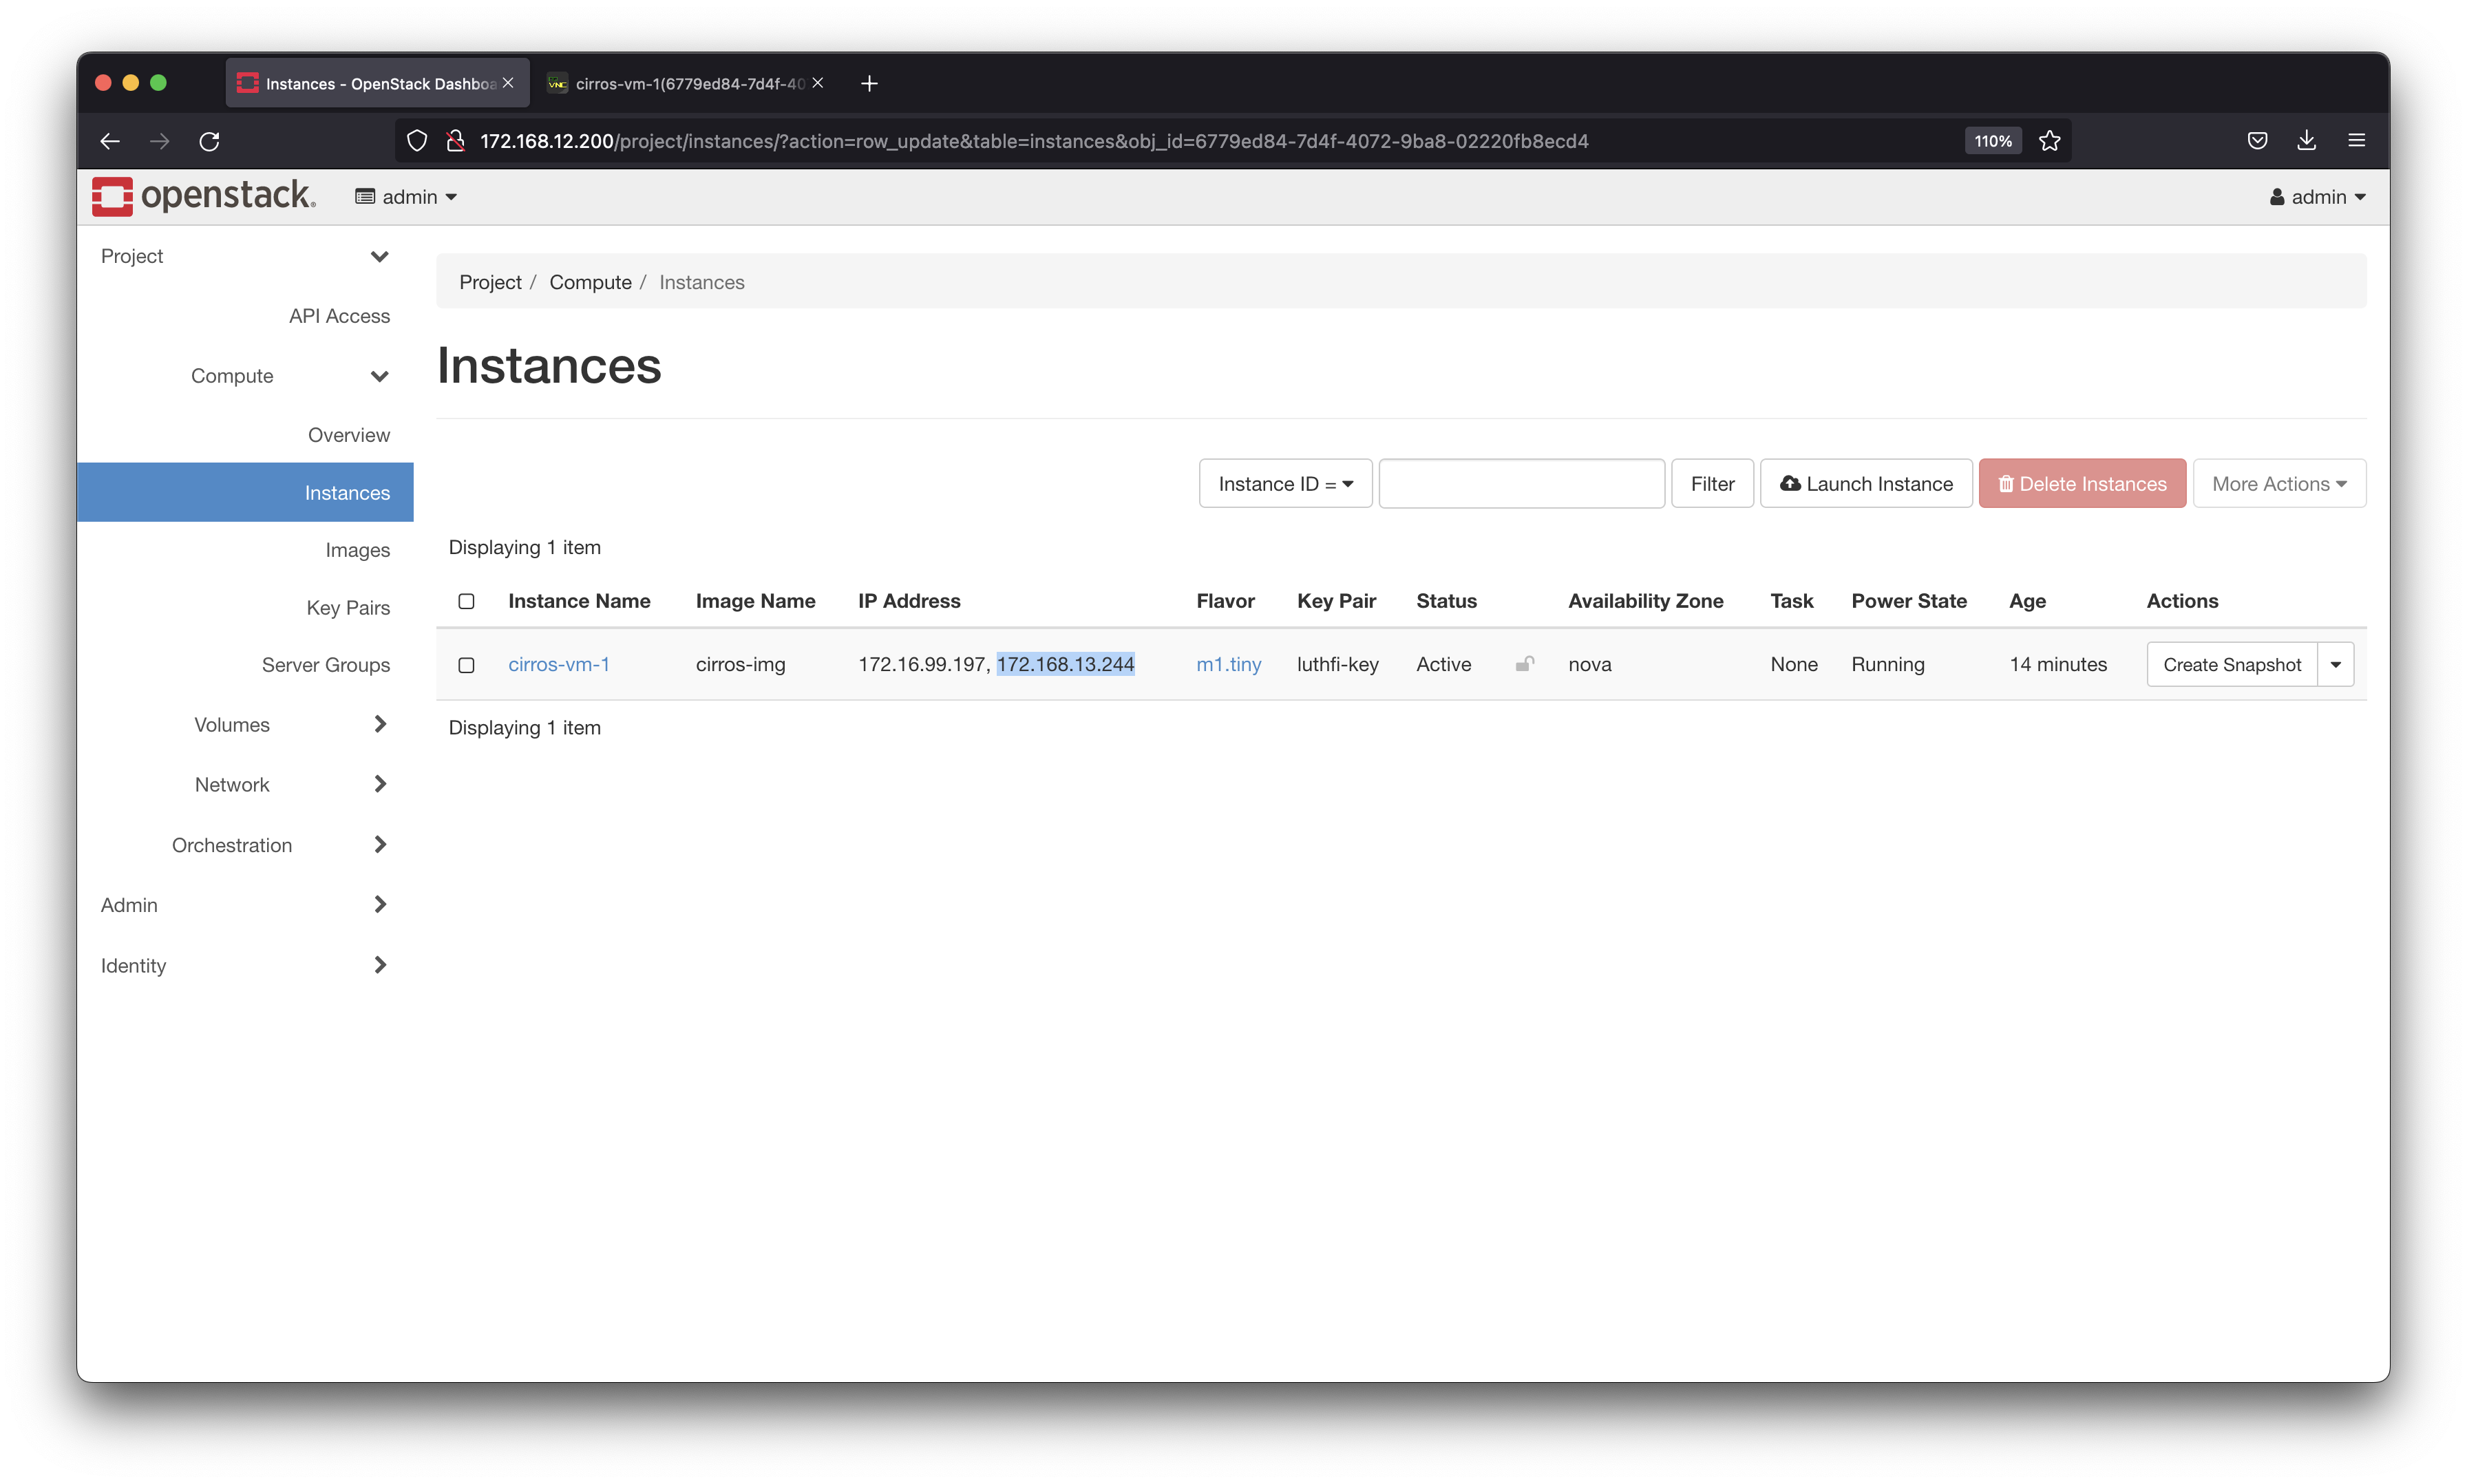Image resolution: width=2467 pixels, height=1484 pixels.
Task: Click the Filter button
Action: click(x=1712, y=484)
